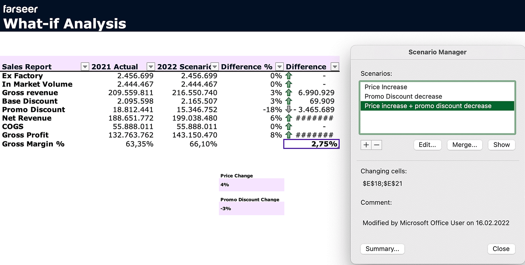
Task: Remove selected scenario using the minus icon
Action: (376, 145)
